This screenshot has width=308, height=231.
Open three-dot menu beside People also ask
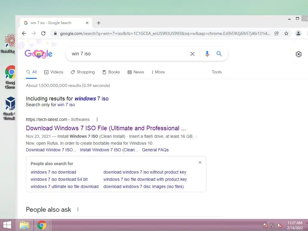coord(78,209)
